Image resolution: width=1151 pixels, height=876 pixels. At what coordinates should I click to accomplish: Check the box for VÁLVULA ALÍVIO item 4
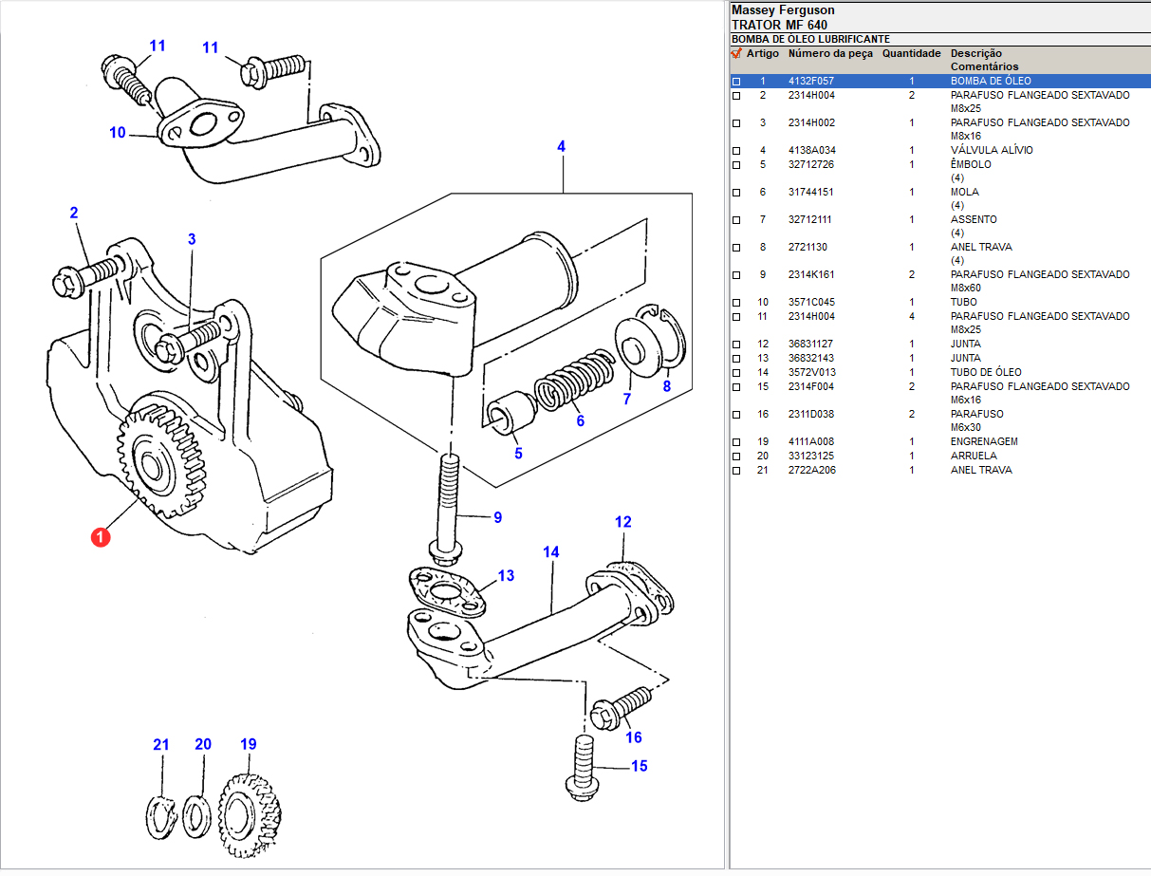[736, 151]
